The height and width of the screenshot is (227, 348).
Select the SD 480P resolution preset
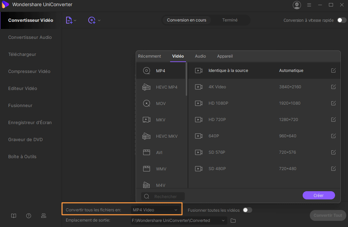(264, 169)
